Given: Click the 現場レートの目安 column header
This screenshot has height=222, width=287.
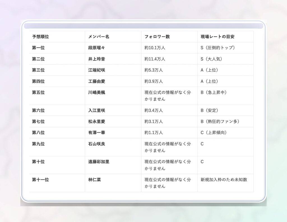Looking at the screenshot, I should (x=217, y=37).
